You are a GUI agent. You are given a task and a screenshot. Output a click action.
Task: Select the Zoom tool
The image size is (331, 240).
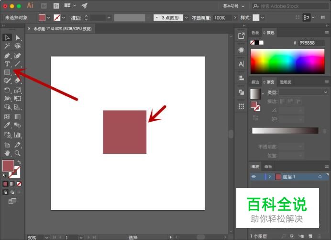pyautogui.click(x=18, y=153)
